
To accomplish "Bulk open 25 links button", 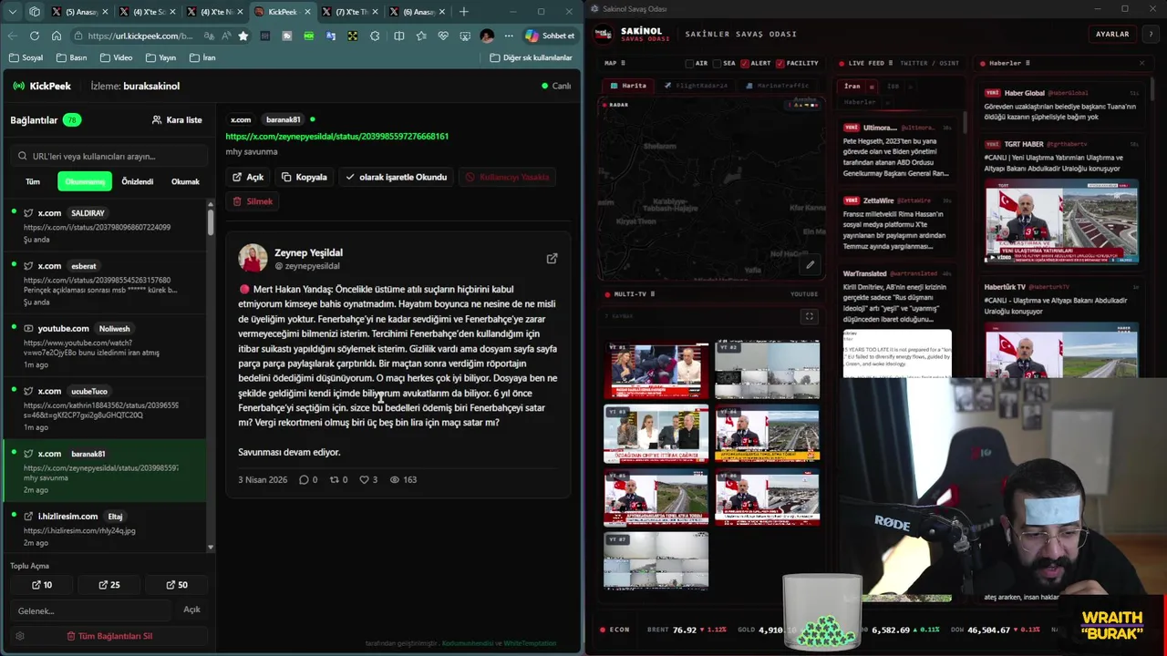I will coord(109,585).
